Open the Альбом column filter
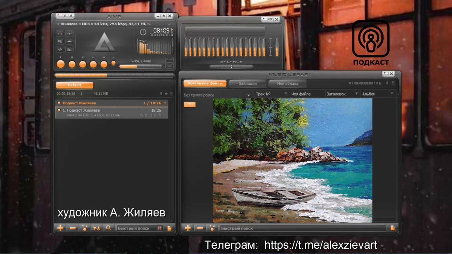Screen dimensions: 452x254 click(392, 94)
